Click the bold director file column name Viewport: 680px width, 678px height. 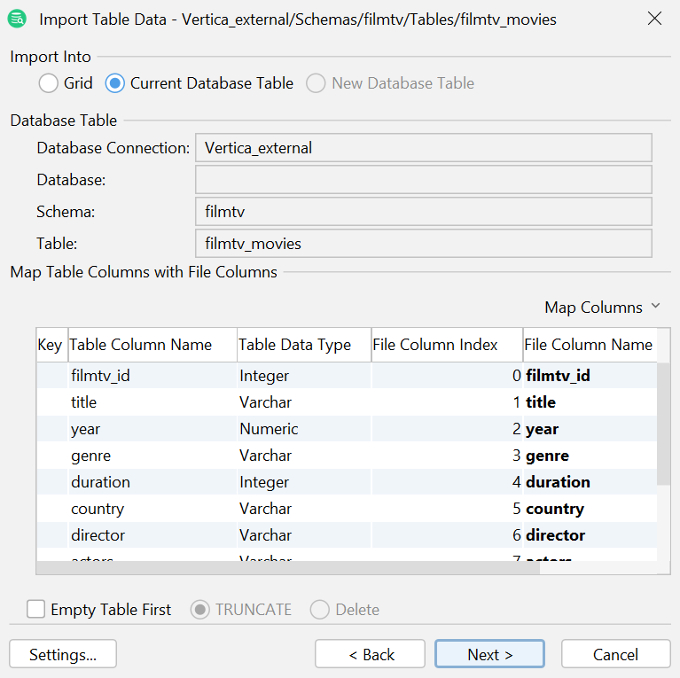555,535
